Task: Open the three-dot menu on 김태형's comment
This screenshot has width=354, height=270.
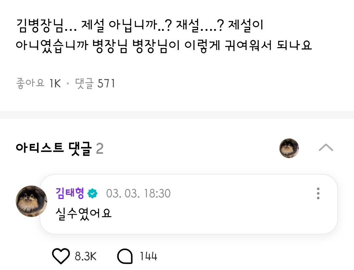Action: [318, 193]
